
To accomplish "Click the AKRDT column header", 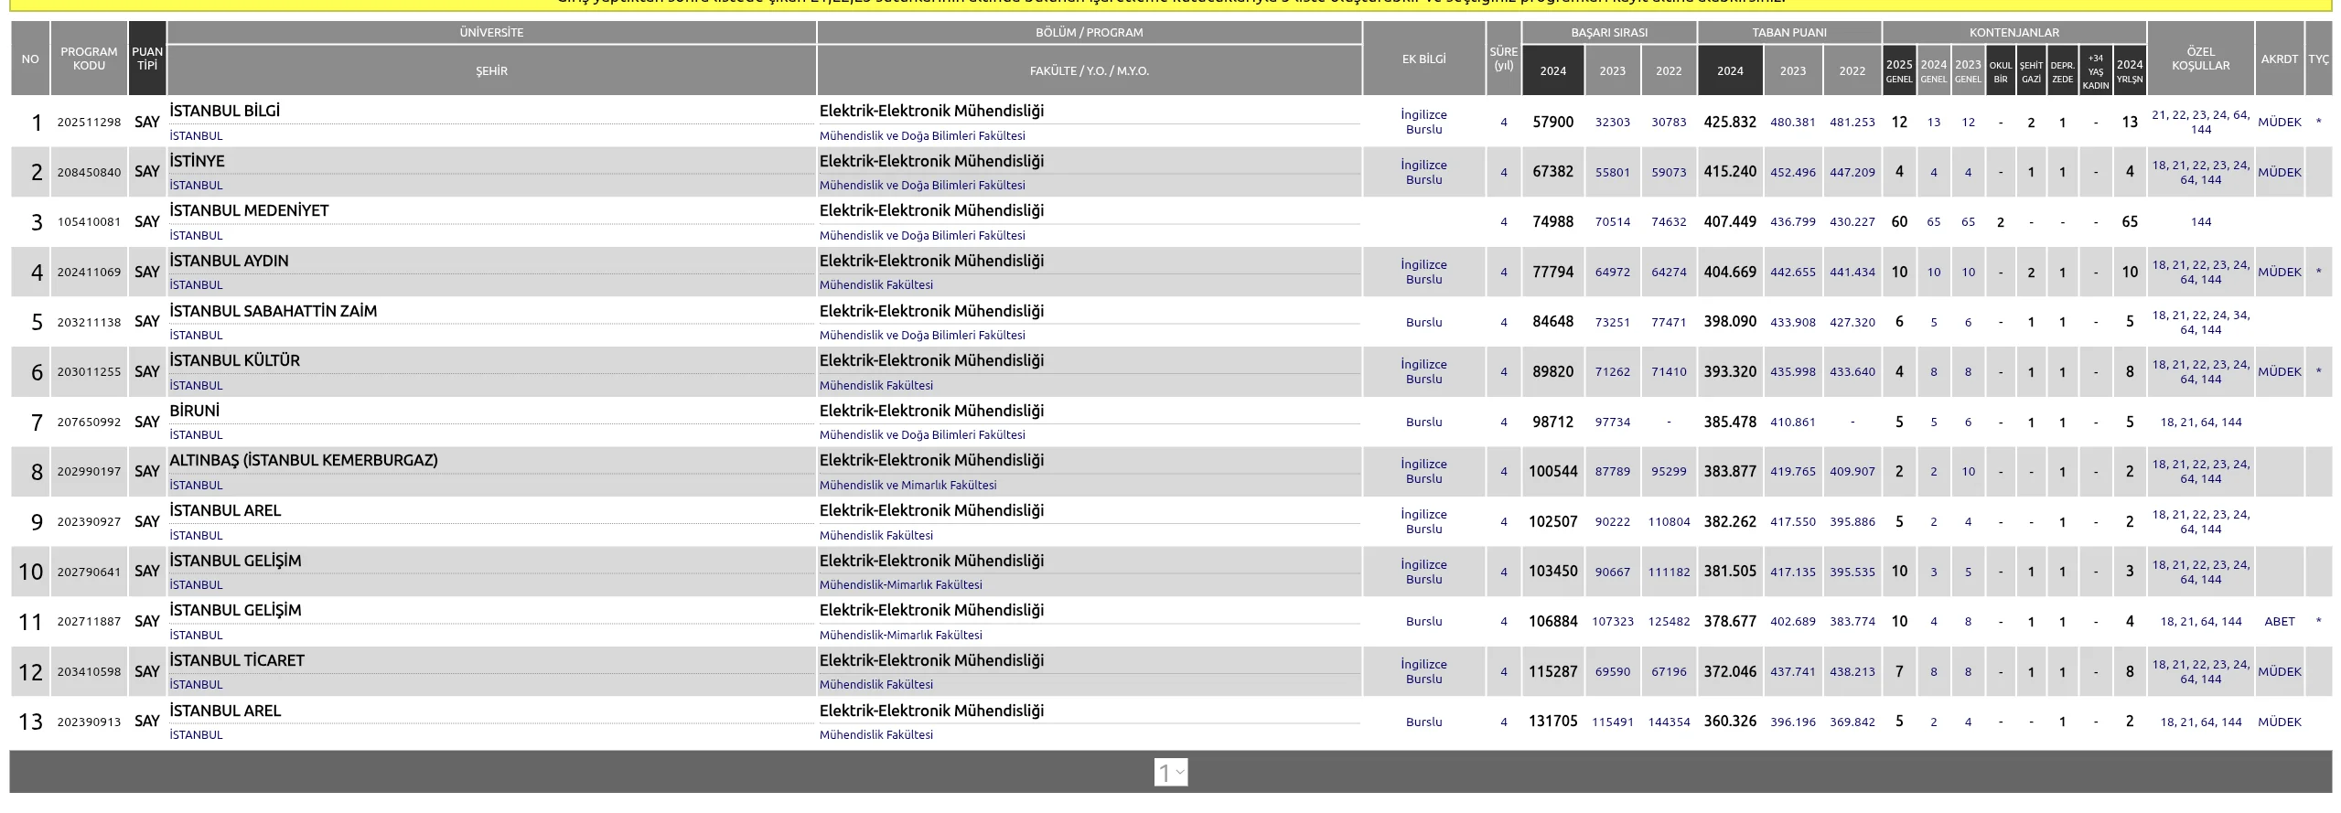I will (x=2279, y=59).
